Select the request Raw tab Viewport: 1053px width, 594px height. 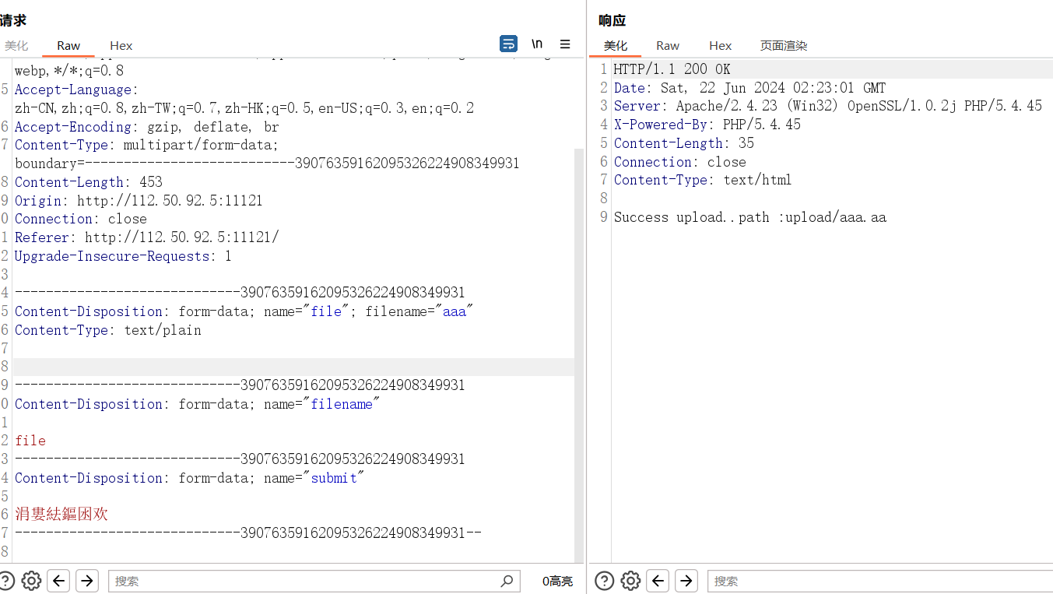(68, 46)
